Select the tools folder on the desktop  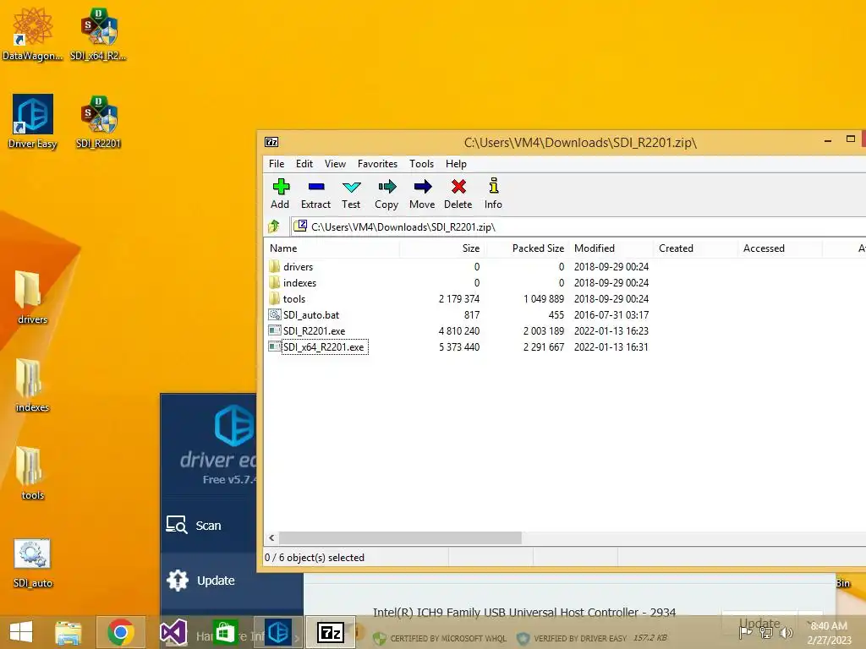point(32,473)
